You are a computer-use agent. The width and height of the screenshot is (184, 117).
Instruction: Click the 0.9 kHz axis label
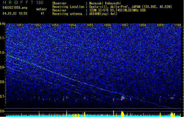click(x=3, y=67)
